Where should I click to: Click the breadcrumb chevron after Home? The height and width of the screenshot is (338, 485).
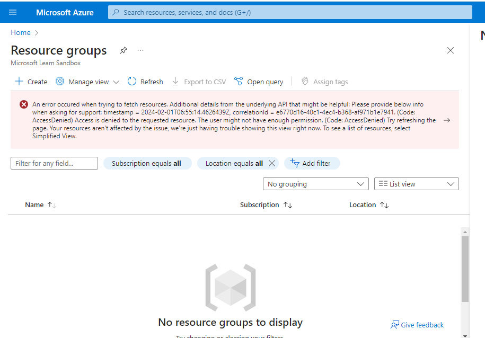point(37,33)
